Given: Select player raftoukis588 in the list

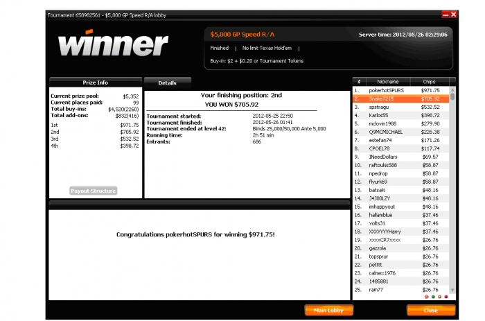Looking at the screenshot, I should (401, 165).
